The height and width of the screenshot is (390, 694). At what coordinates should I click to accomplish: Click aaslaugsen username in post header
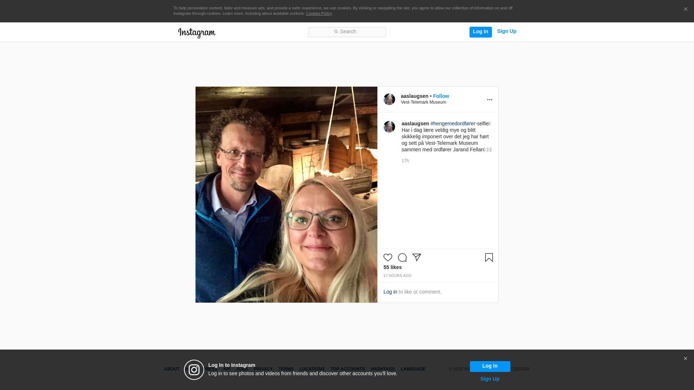point(414,96)
